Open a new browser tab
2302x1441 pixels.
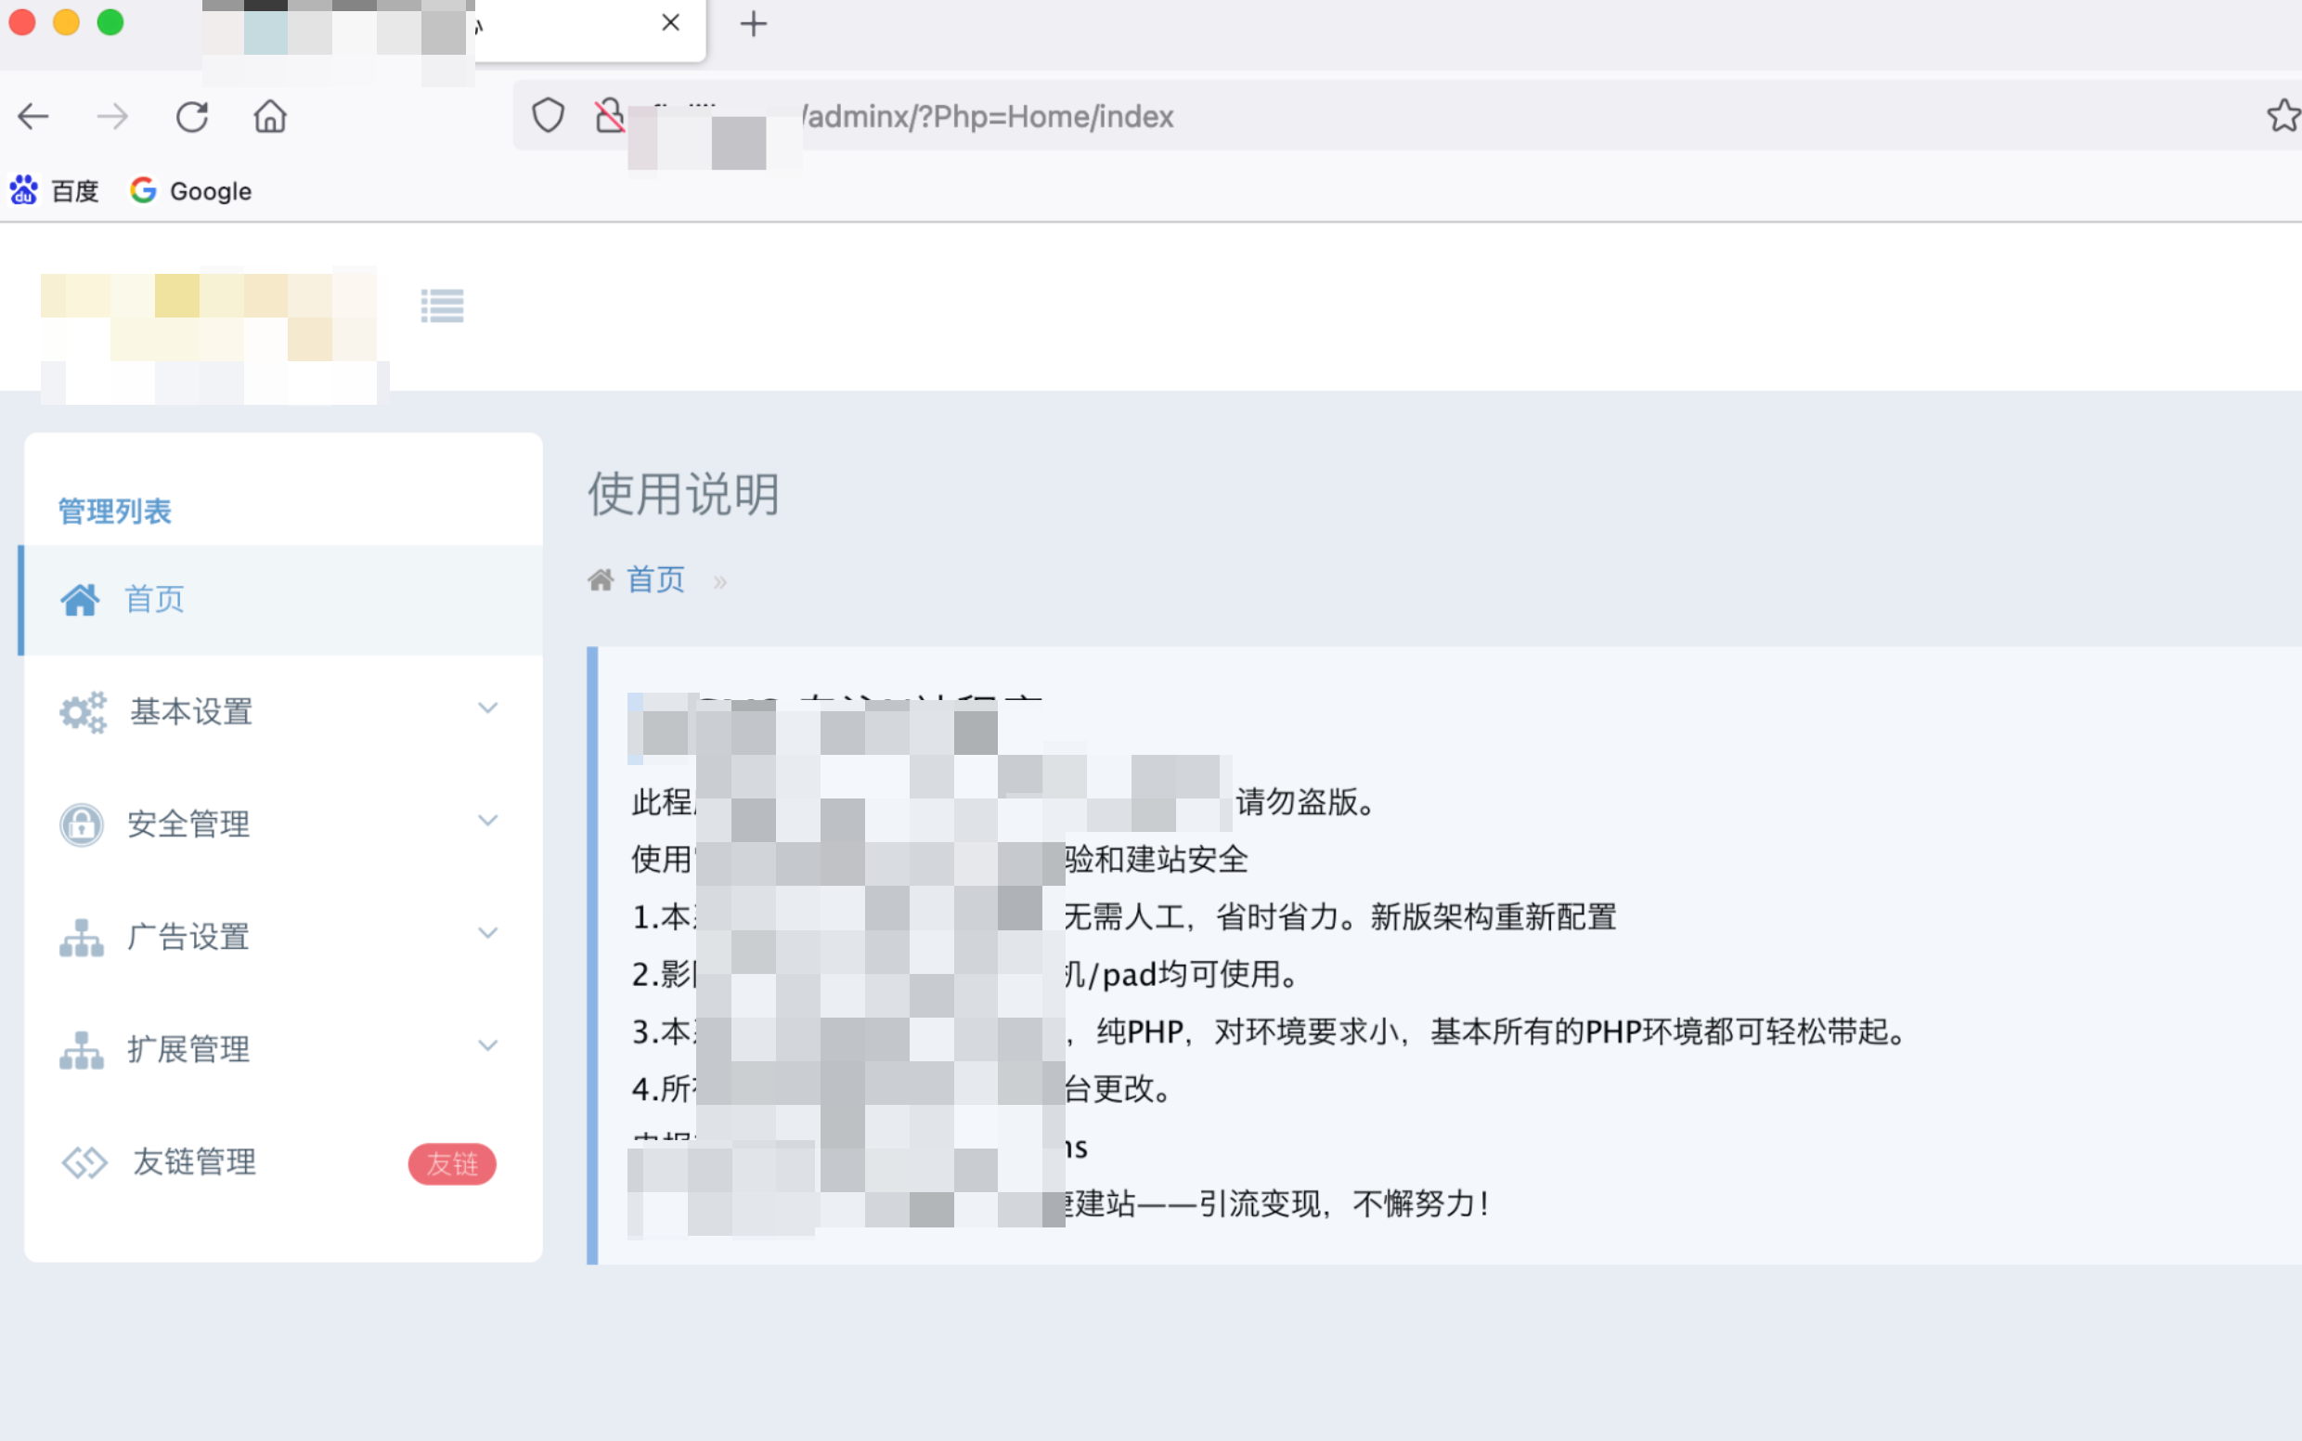coord(754,24)
